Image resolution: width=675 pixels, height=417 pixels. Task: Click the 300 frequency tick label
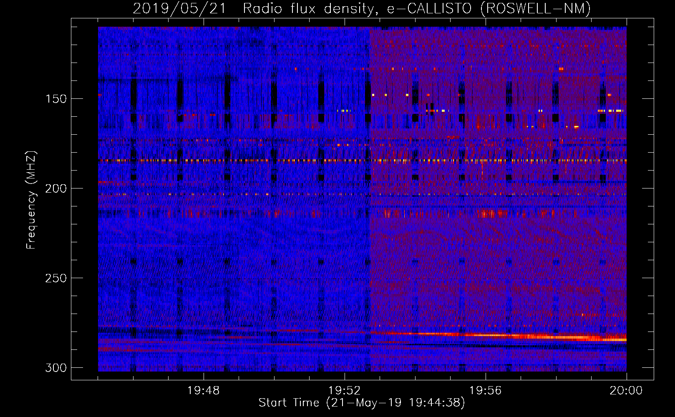(56, 368)
